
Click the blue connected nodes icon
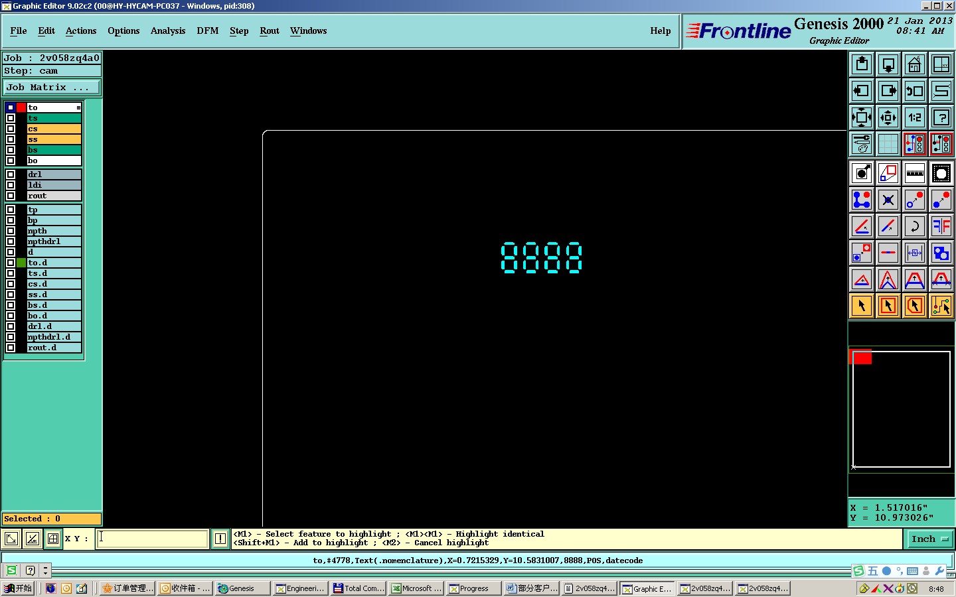(862, 200)
